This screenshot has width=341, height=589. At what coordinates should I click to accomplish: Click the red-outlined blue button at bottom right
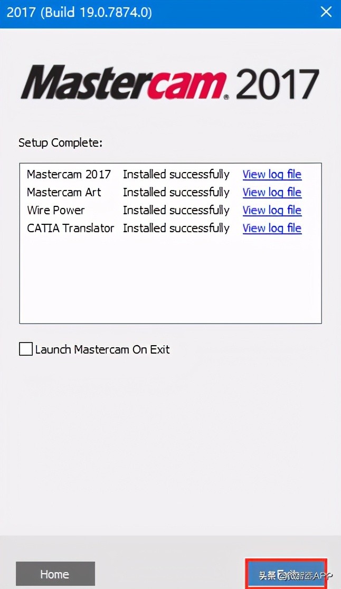pos(286,574)
